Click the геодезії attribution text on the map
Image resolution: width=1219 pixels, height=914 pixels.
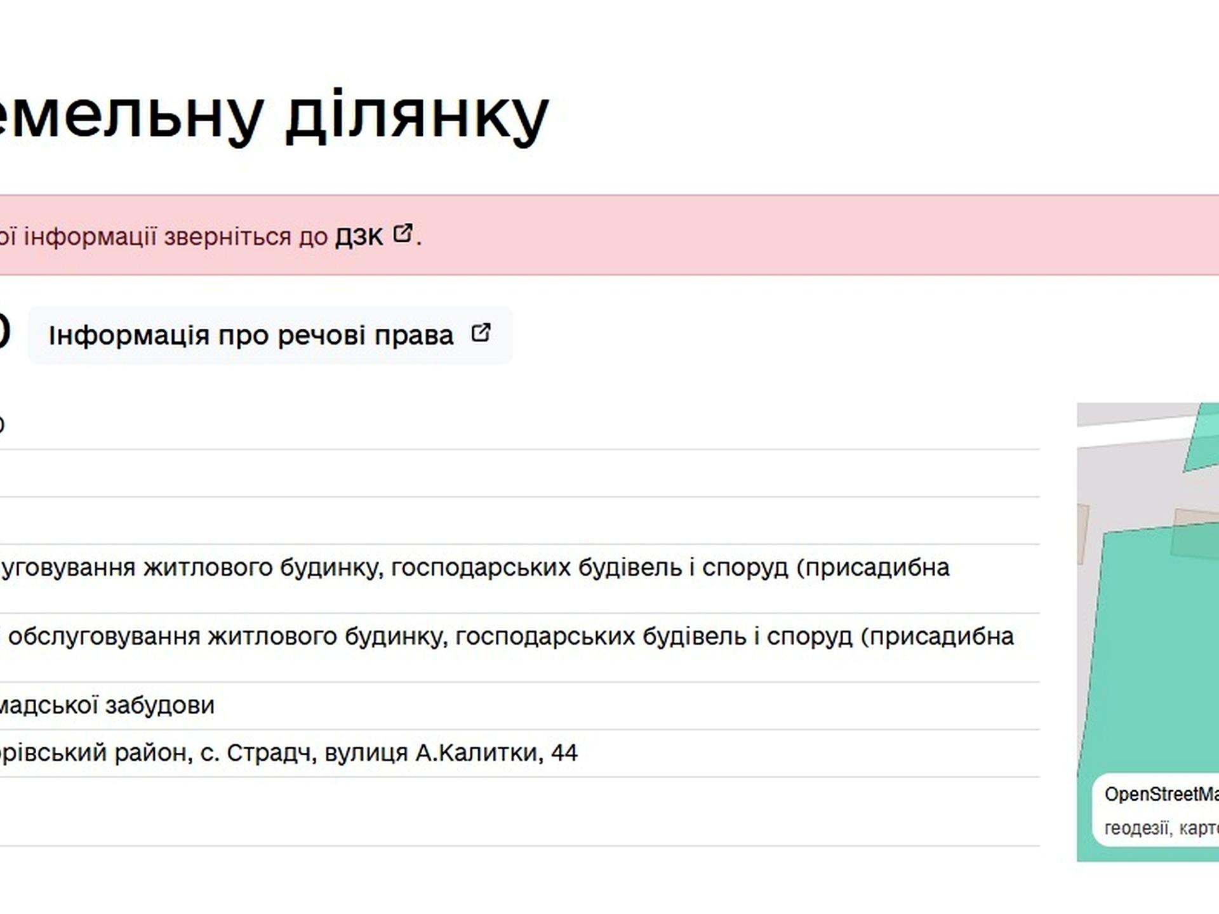click(x=1136, y=828)
